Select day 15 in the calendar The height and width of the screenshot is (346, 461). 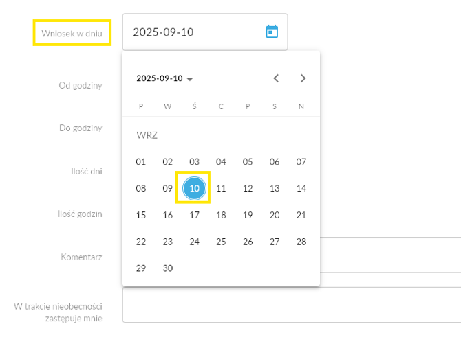[x=141, y=216]
